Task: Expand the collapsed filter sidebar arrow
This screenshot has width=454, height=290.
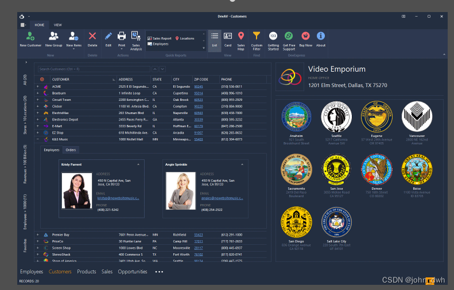Action: [x=26, y=62]
